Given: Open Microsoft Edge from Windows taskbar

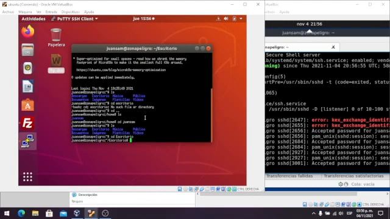Looking at the screenshot, I should pos(21,214).
